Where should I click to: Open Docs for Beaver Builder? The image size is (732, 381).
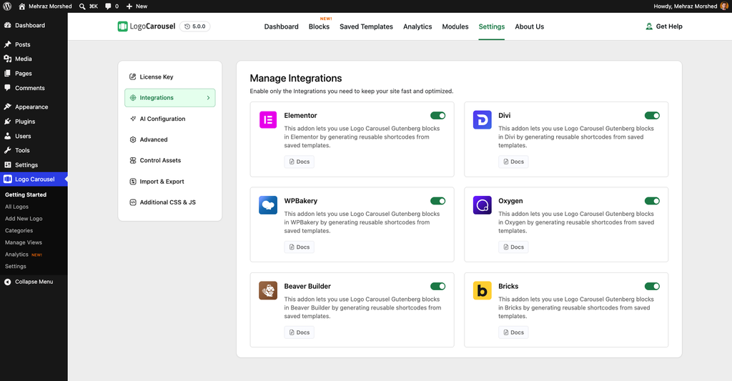(300, 333)
